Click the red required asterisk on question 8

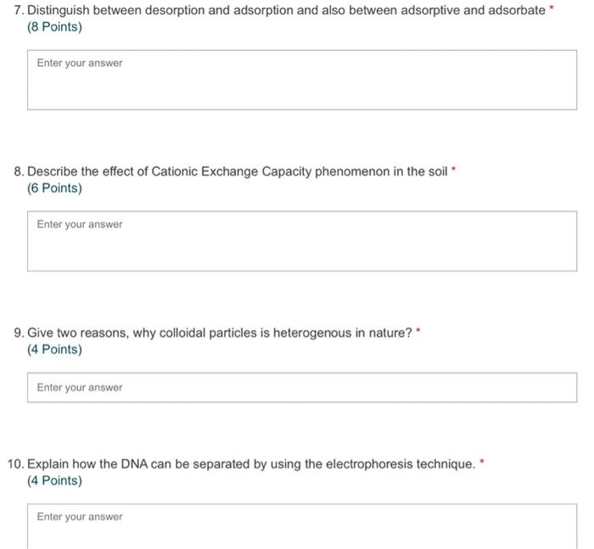click(453, 168)
